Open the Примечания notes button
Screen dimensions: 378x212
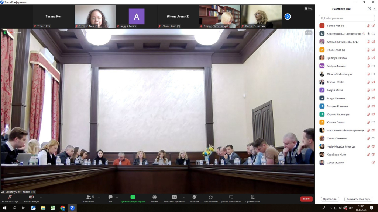pos(252,199)
